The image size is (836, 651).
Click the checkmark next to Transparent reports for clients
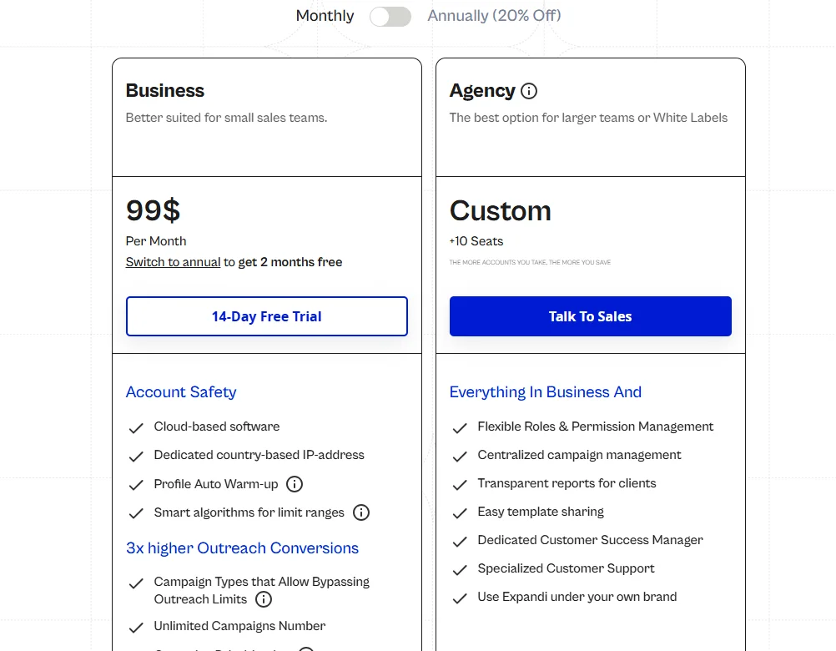tap(460, 484)
